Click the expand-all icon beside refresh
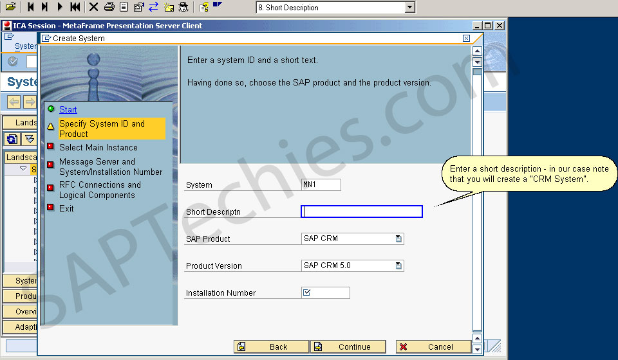618x360 pixels. coord(29,139)
